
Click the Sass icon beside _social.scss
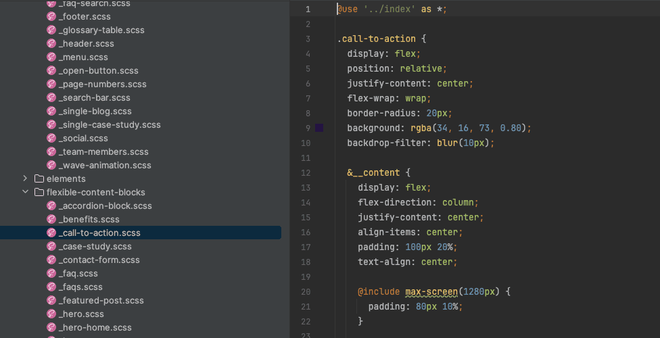click(51, 139)
